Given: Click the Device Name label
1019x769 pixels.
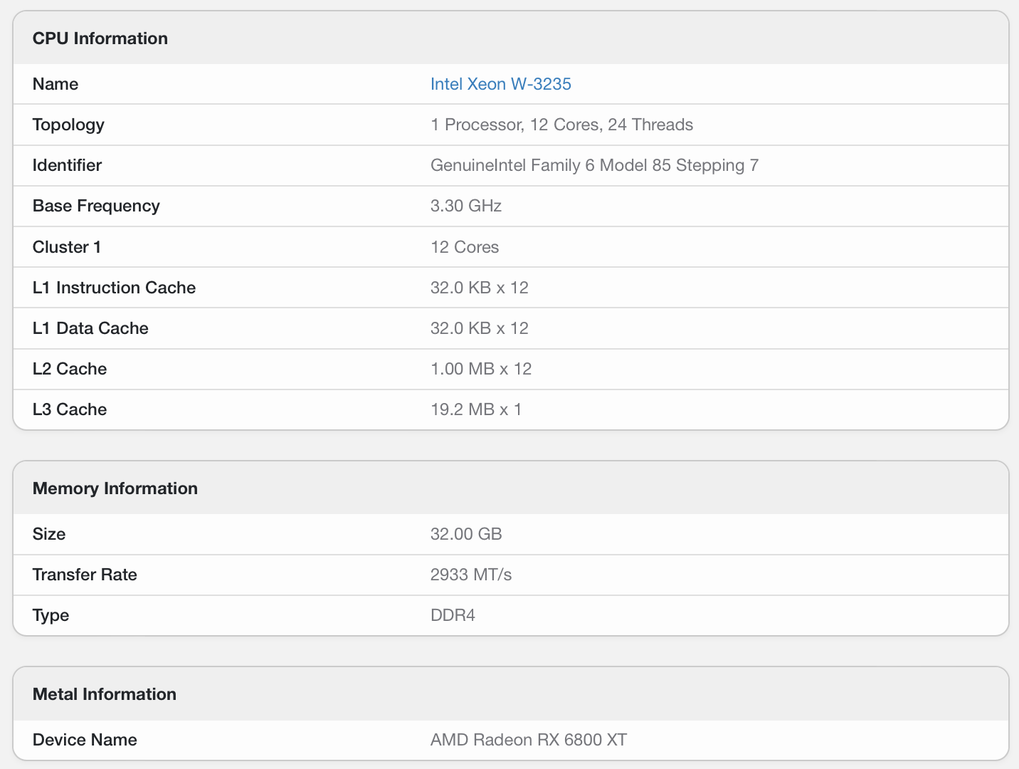Looking at the screenshot, I should (x=85, y=740).
